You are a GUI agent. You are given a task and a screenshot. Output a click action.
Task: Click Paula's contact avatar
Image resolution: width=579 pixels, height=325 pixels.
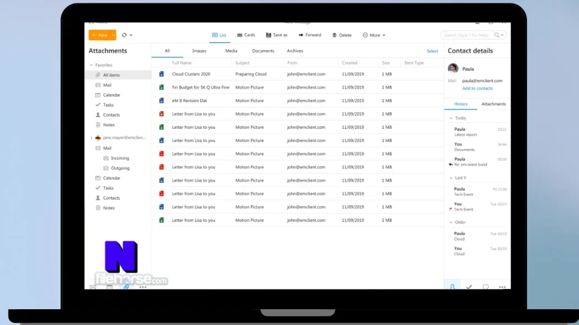[453, 68]
